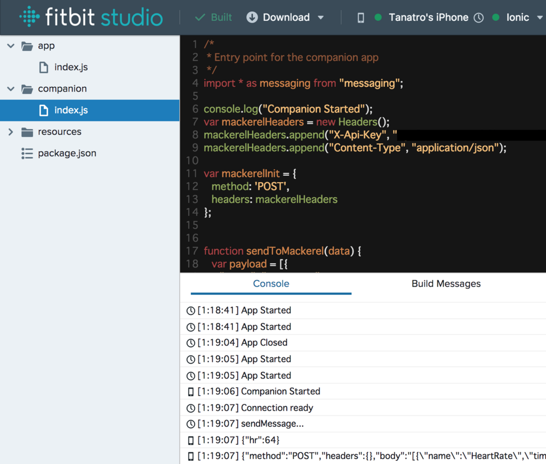Click clock icon of Connection ready log

coord(190,408)
